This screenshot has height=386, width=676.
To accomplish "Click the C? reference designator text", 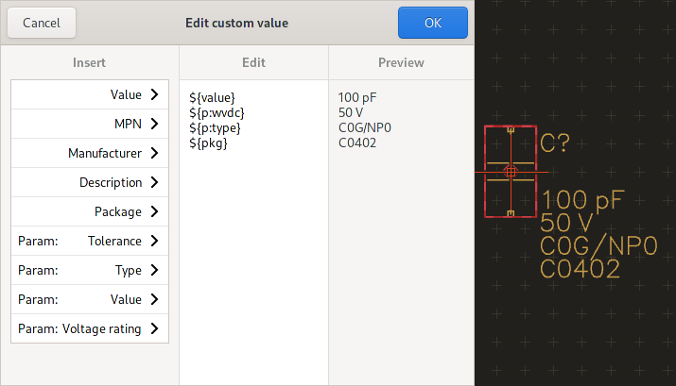I will pyautogui.click(x=555, y=143).
